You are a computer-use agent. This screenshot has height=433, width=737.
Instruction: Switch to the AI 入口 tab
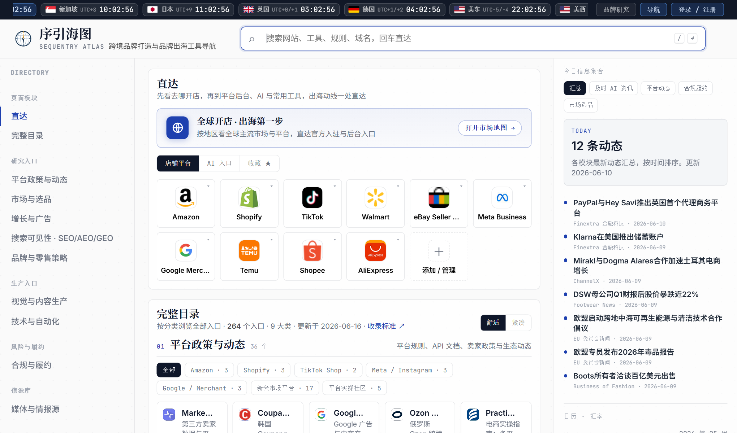[219, 163]
